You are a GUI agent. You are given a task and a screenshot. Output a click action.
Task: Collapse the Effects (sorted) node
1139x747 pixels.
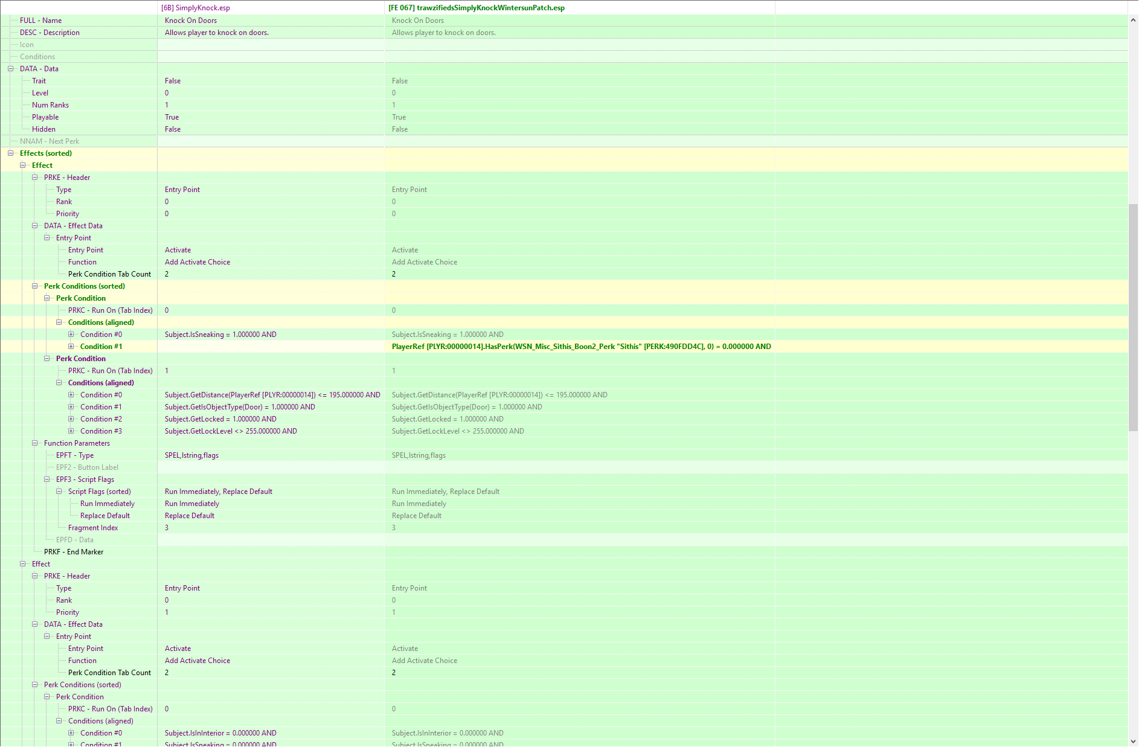[11, 153]
